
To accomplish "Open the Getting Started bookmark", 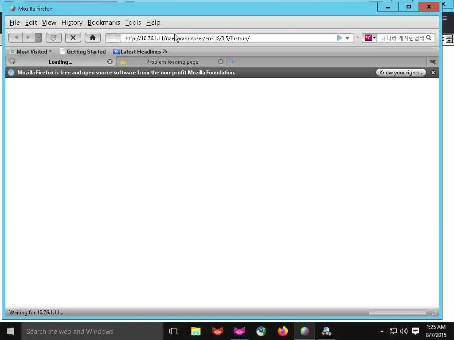I will tap(83, 52).
